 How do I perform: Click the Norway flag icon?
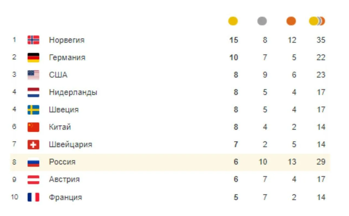(x=33, y=40)
